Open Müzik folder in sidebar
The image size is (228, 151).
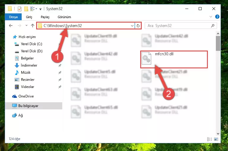click(25, 73)
